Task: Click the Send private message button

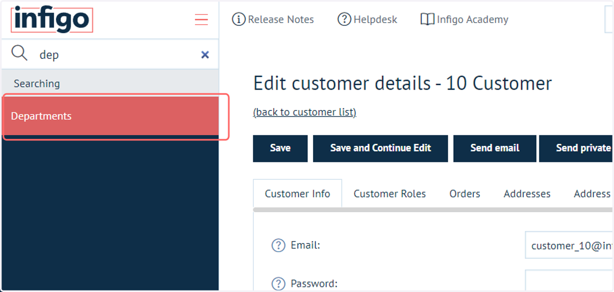Action: tap(576, 149)
